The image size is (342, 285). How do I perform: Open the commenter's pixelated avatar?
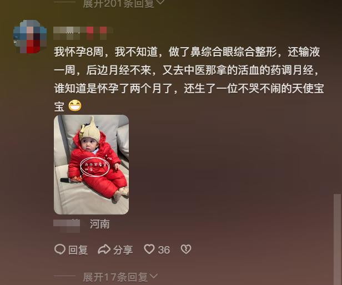coord(30,37)
